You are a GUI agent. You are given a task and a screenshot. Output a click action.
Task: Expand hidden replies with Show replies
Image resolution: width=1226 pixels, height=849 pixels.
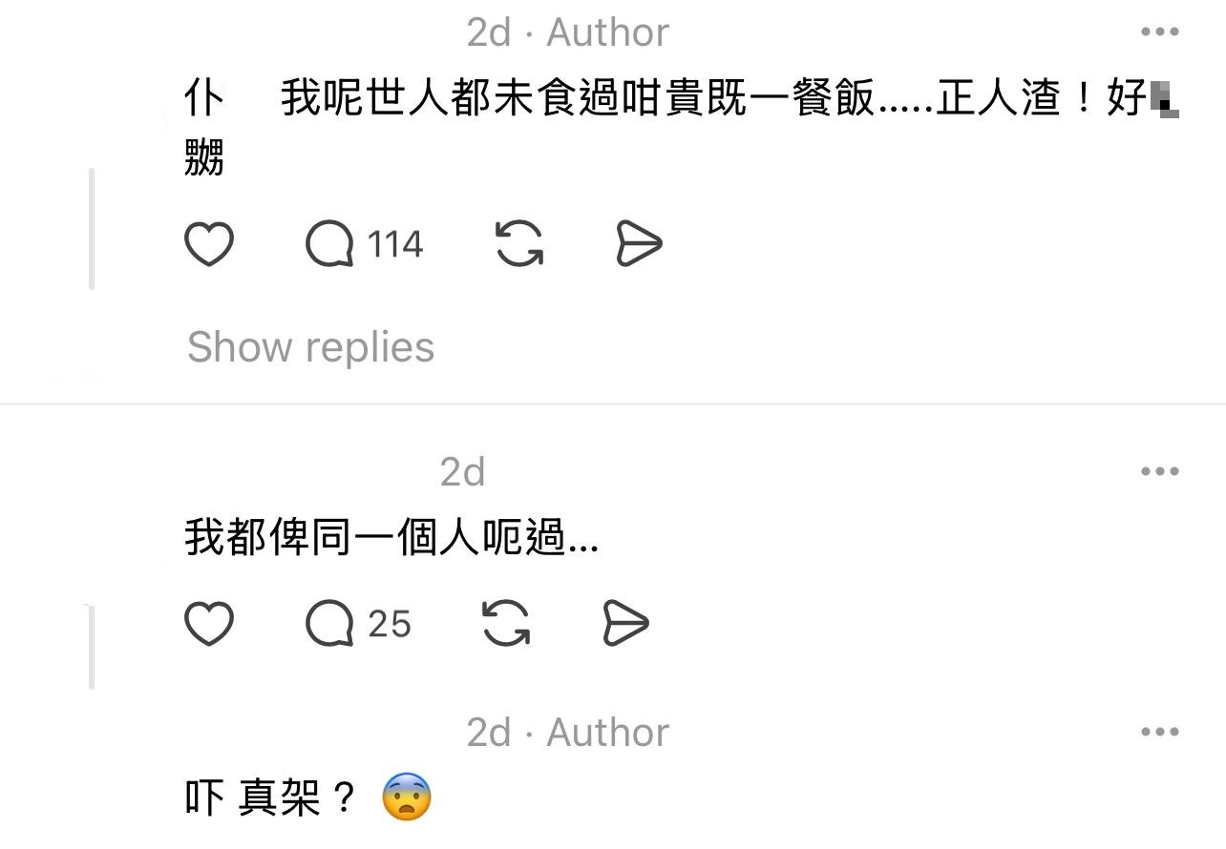[x=310, y=347]
